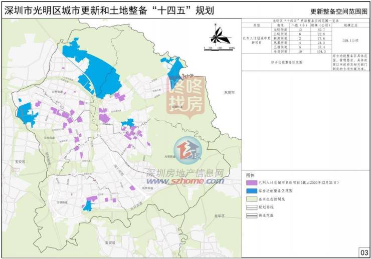Click legend text 规划界线
This screenshot has width=371, height=259.
tap(266, 207)
